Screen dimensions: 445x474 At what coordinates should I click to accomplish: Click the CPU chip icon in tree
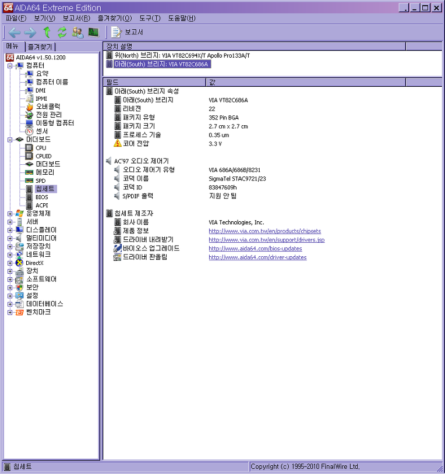click(x=29, y=148)
